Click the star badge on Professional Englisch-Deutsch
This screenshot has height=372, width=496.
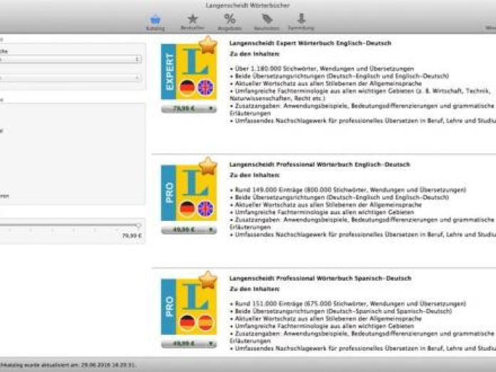(x=208, y=166)
